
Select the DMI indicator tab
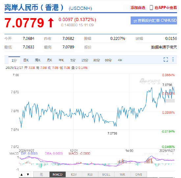139,174
